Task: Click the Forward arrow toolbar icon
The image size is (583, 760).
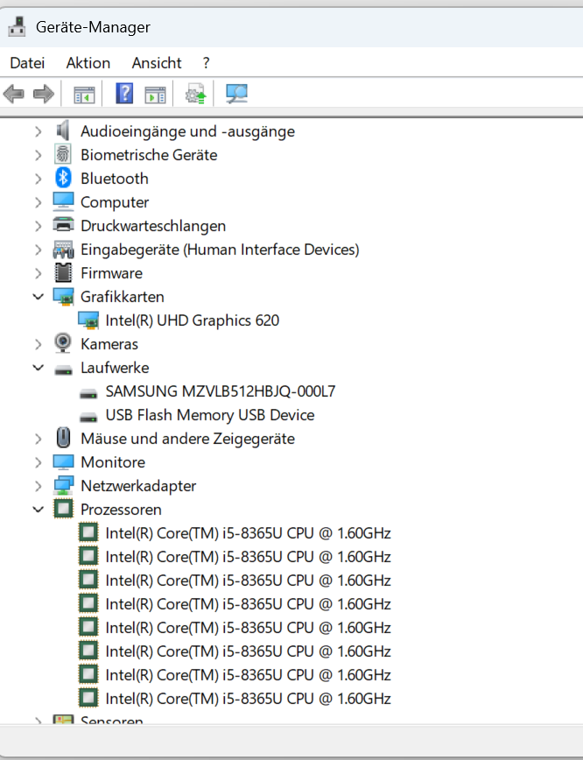Action: [x=44, y=94]
